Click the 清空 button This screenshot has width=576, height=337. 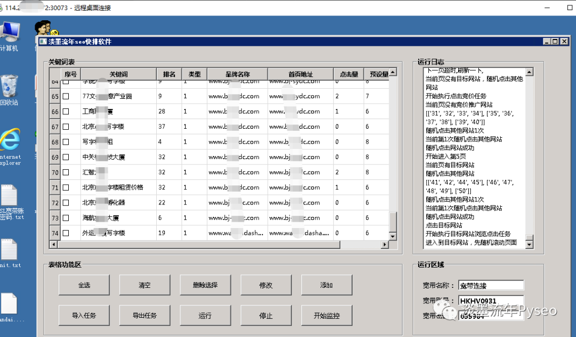(x=145, y=285)
